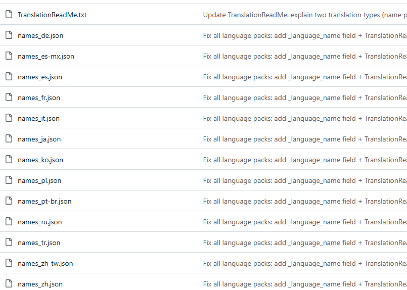407x290 pixels.
Task: Open names_pt-br.json file link
Action: pos(44,202)
